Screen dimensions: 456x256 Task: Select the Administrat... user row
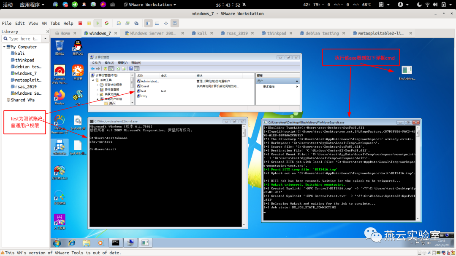194,81
